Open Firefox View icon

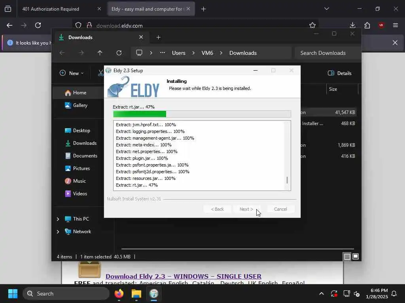tap(8, 9)
